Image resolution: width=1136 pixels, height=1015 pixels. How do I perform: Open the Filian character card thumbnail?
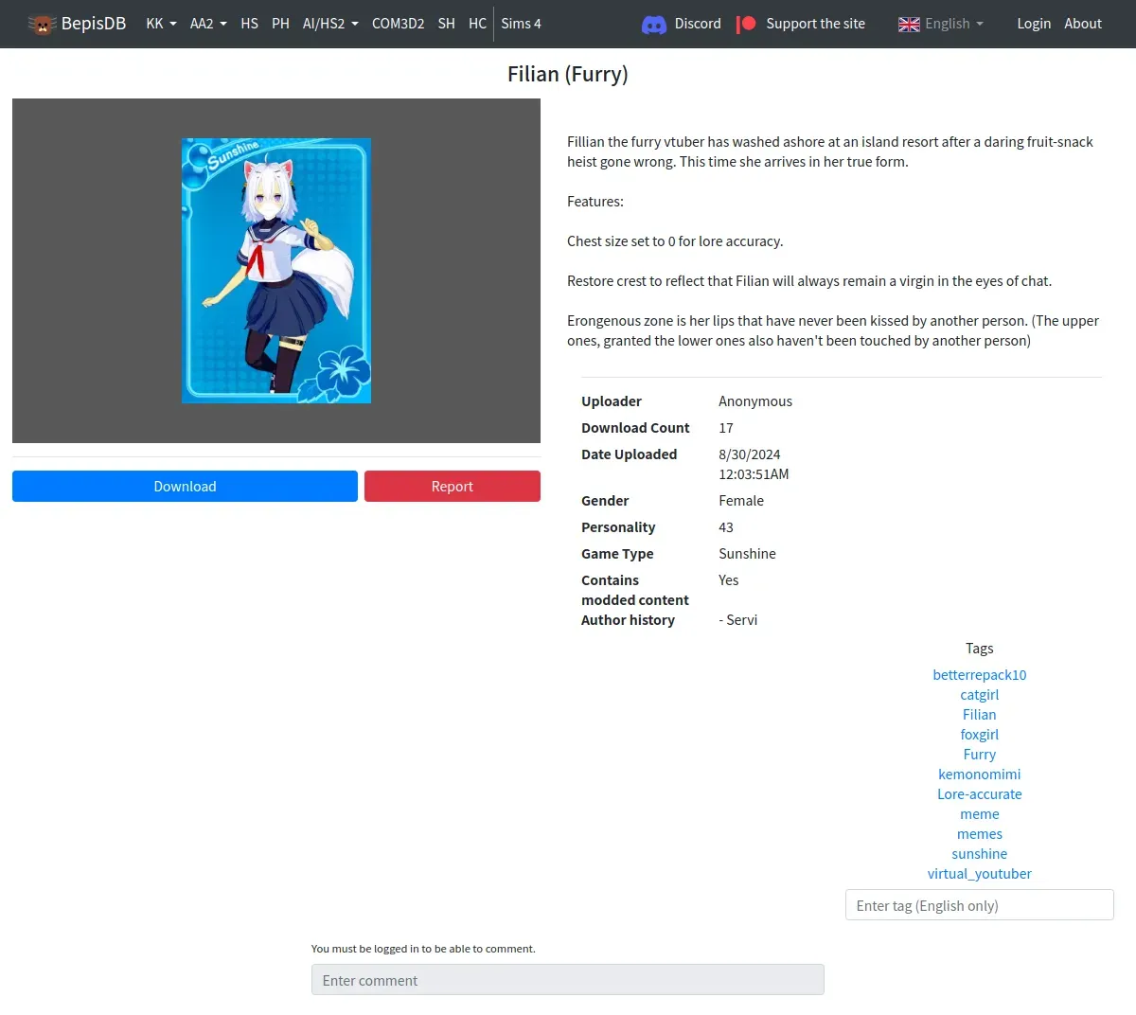pyautogui.click(x=276, y=271)
